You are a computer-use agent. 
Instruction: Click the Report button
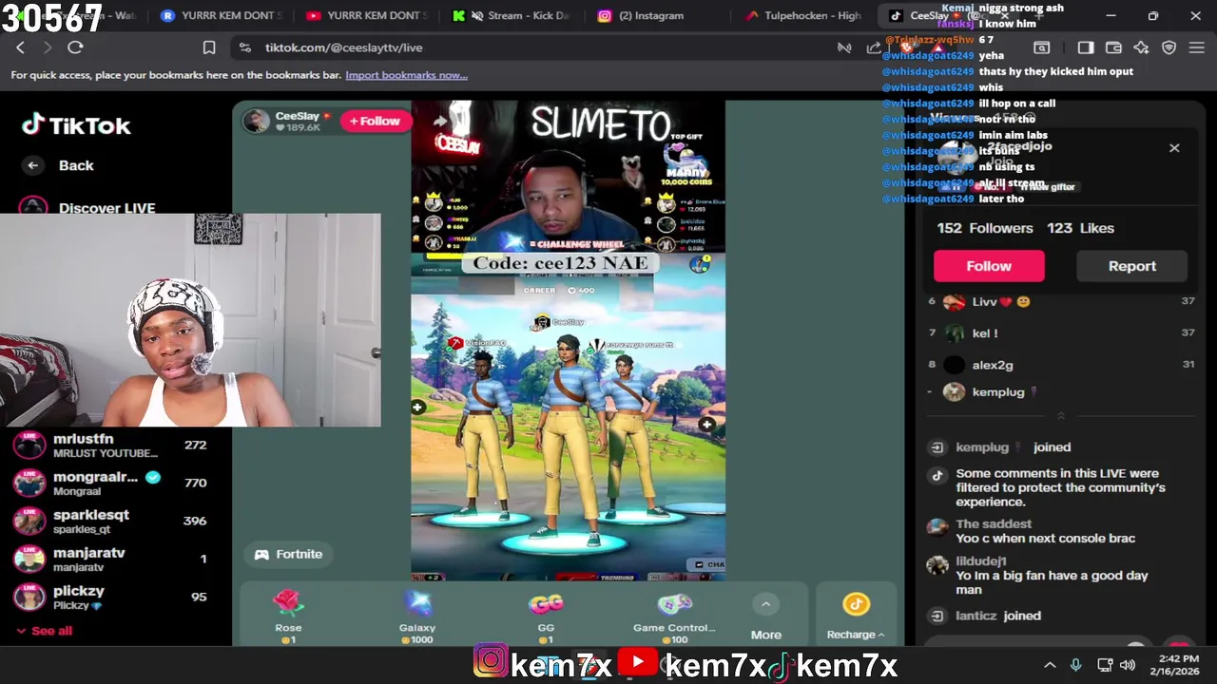[x=1131, y=266]
